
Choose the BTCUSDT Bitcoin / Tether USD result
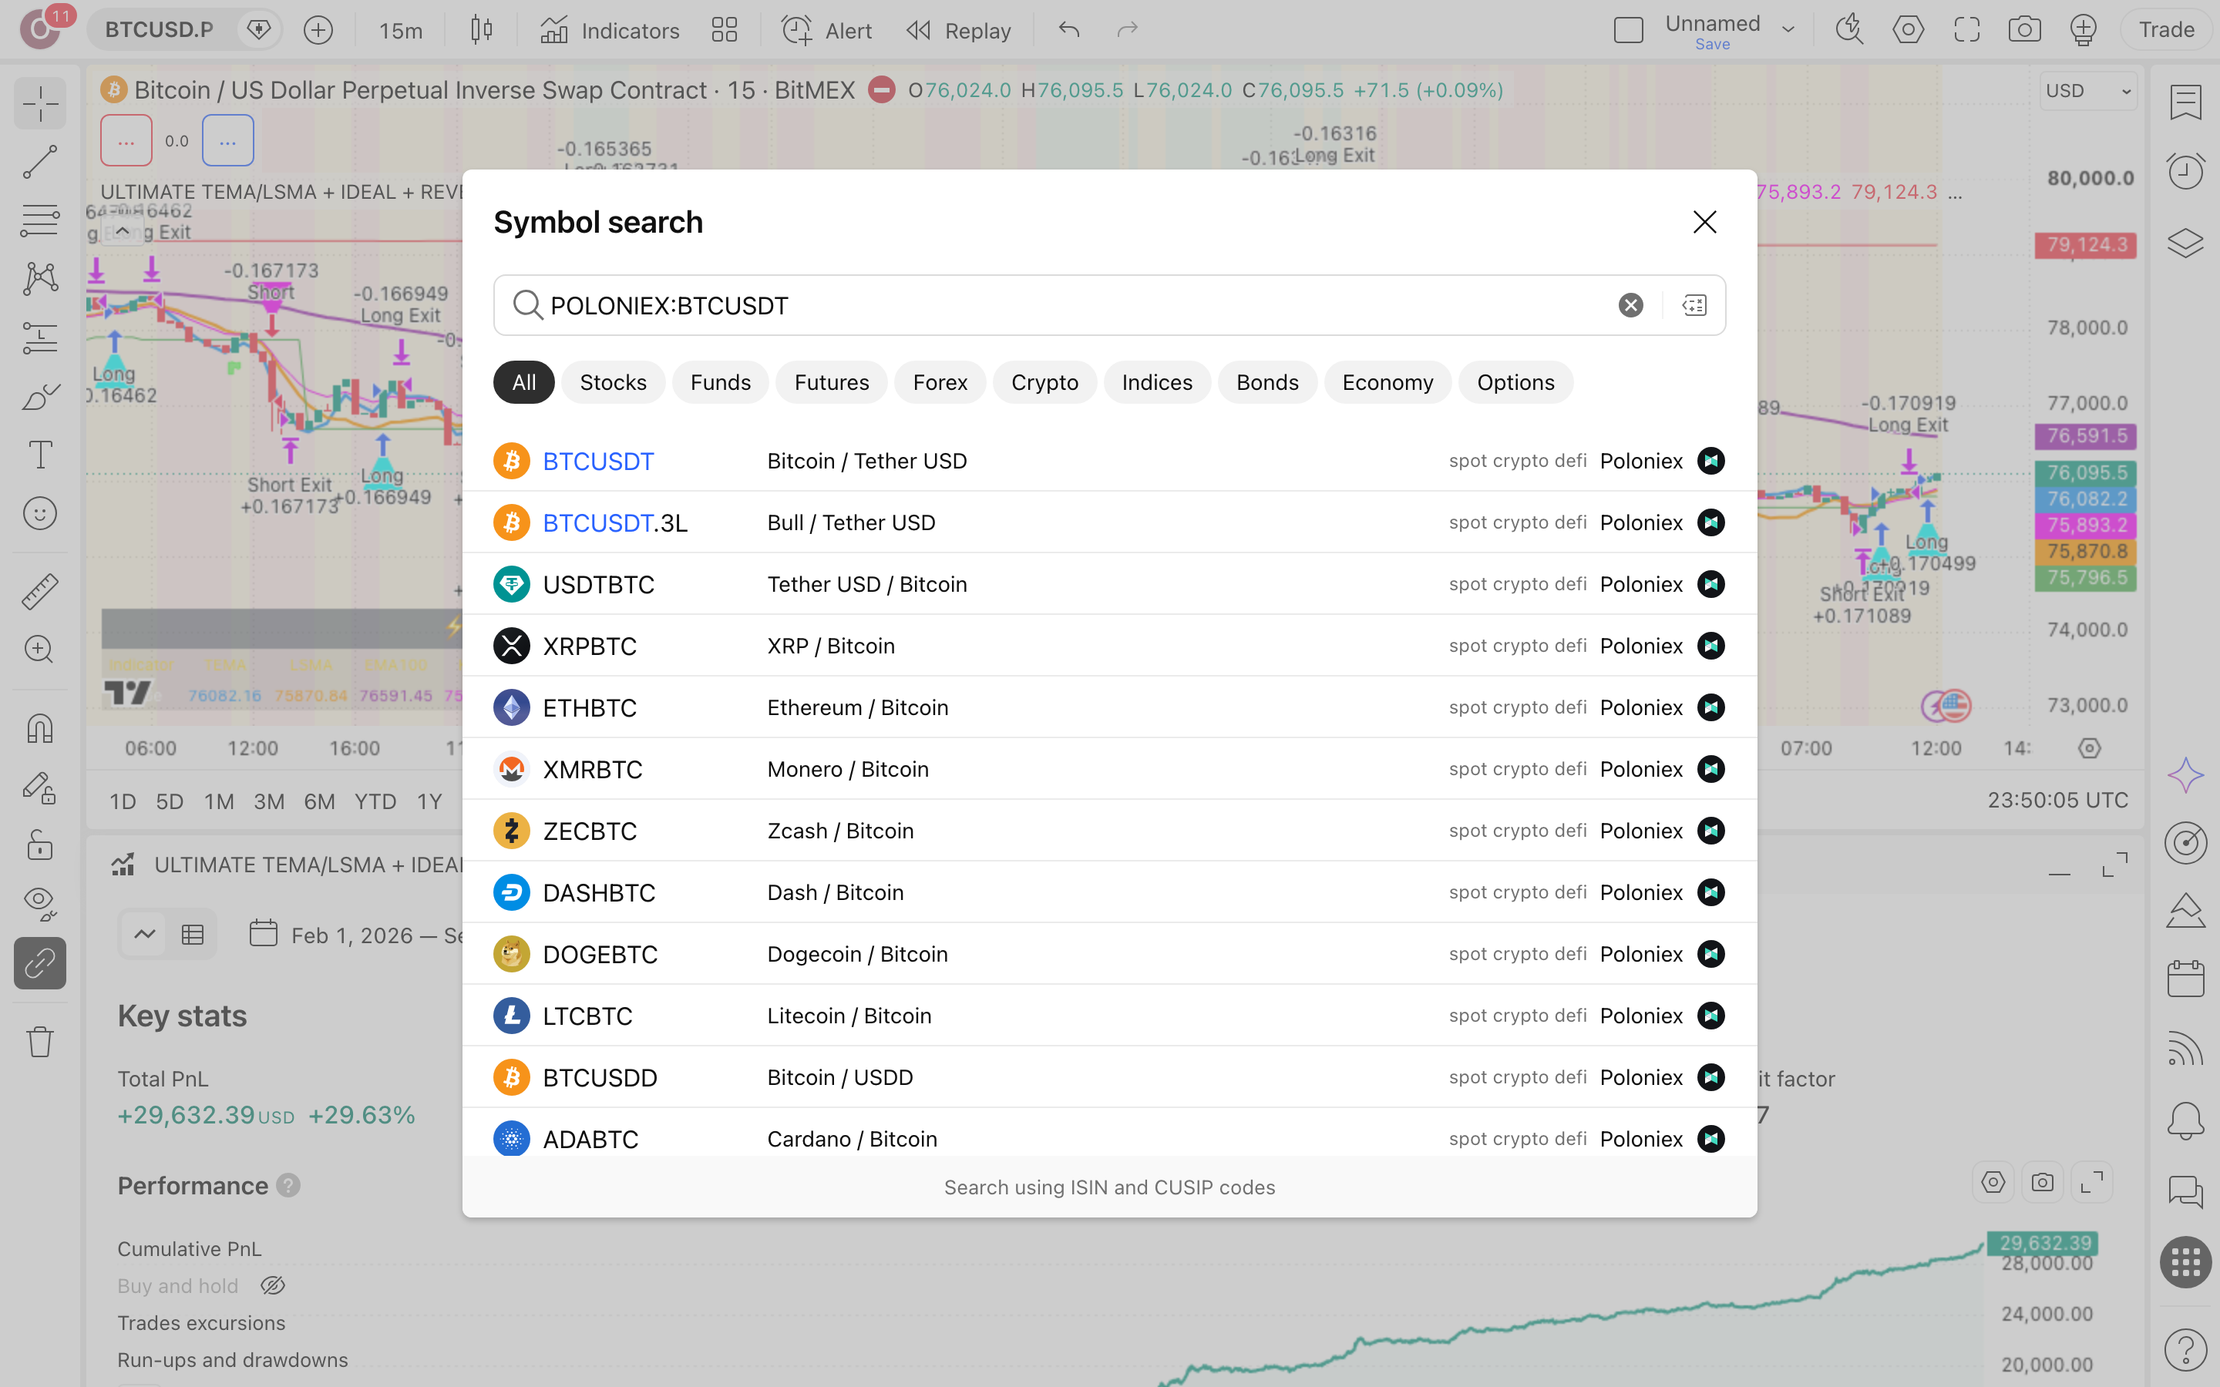(x=1109, y=461)
